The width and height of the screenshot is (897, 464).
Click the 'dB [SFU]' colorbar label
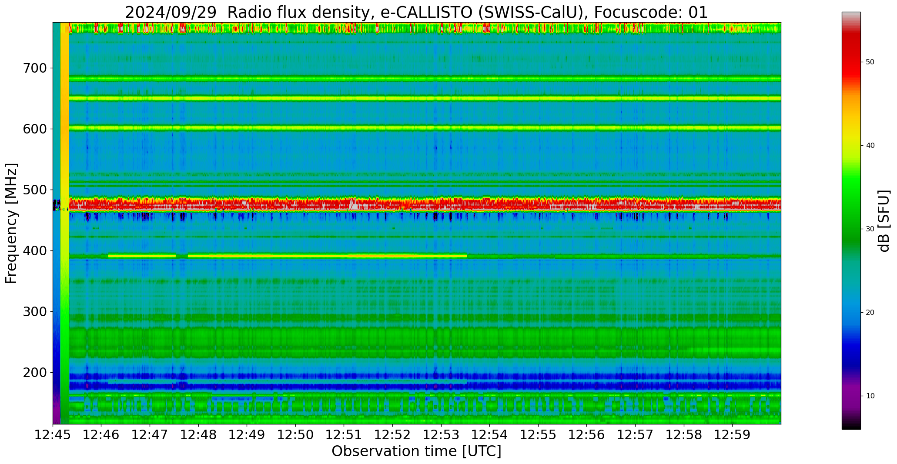click(x=884, y=220)
